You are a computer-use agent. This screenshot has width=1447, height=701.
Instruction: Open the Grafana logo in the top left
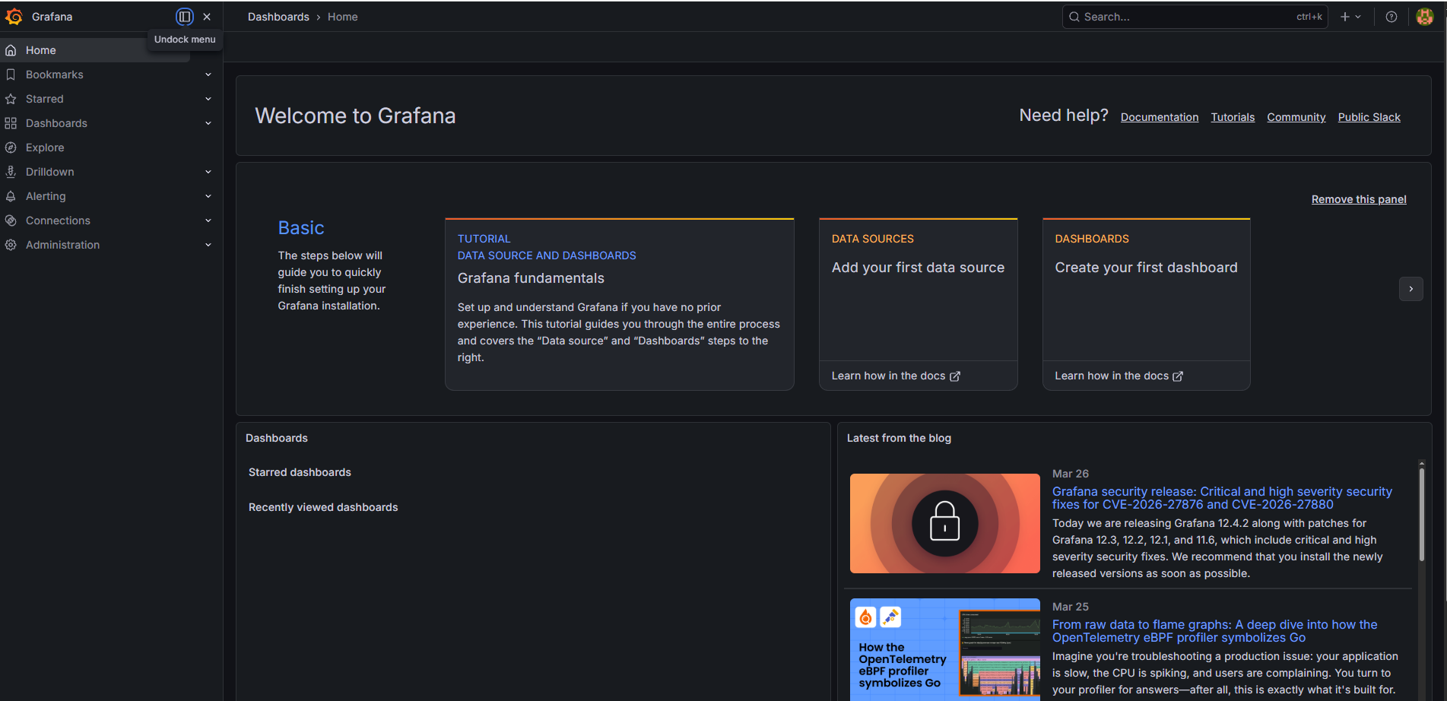coord(13,16)
